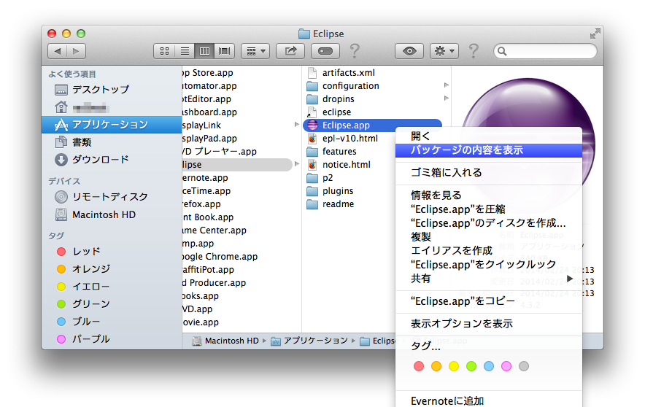Open the arrange-by dropdown in toolbar

pos(255,51)
